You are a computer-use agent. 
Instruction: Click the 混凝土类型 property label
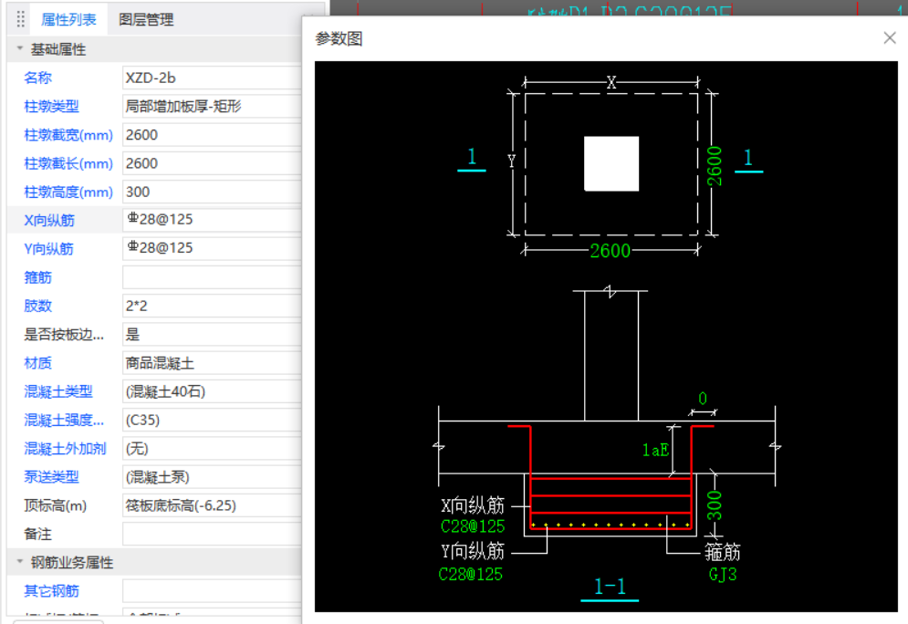(57, 391)
